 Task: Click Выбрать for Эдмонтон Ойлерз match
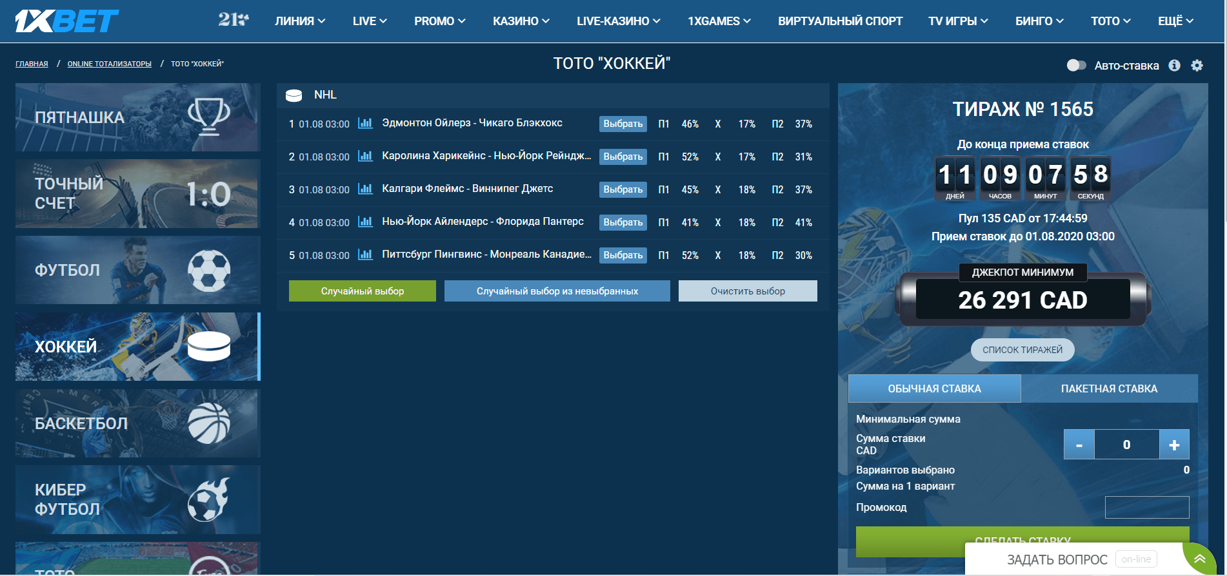tap(623, 124)
